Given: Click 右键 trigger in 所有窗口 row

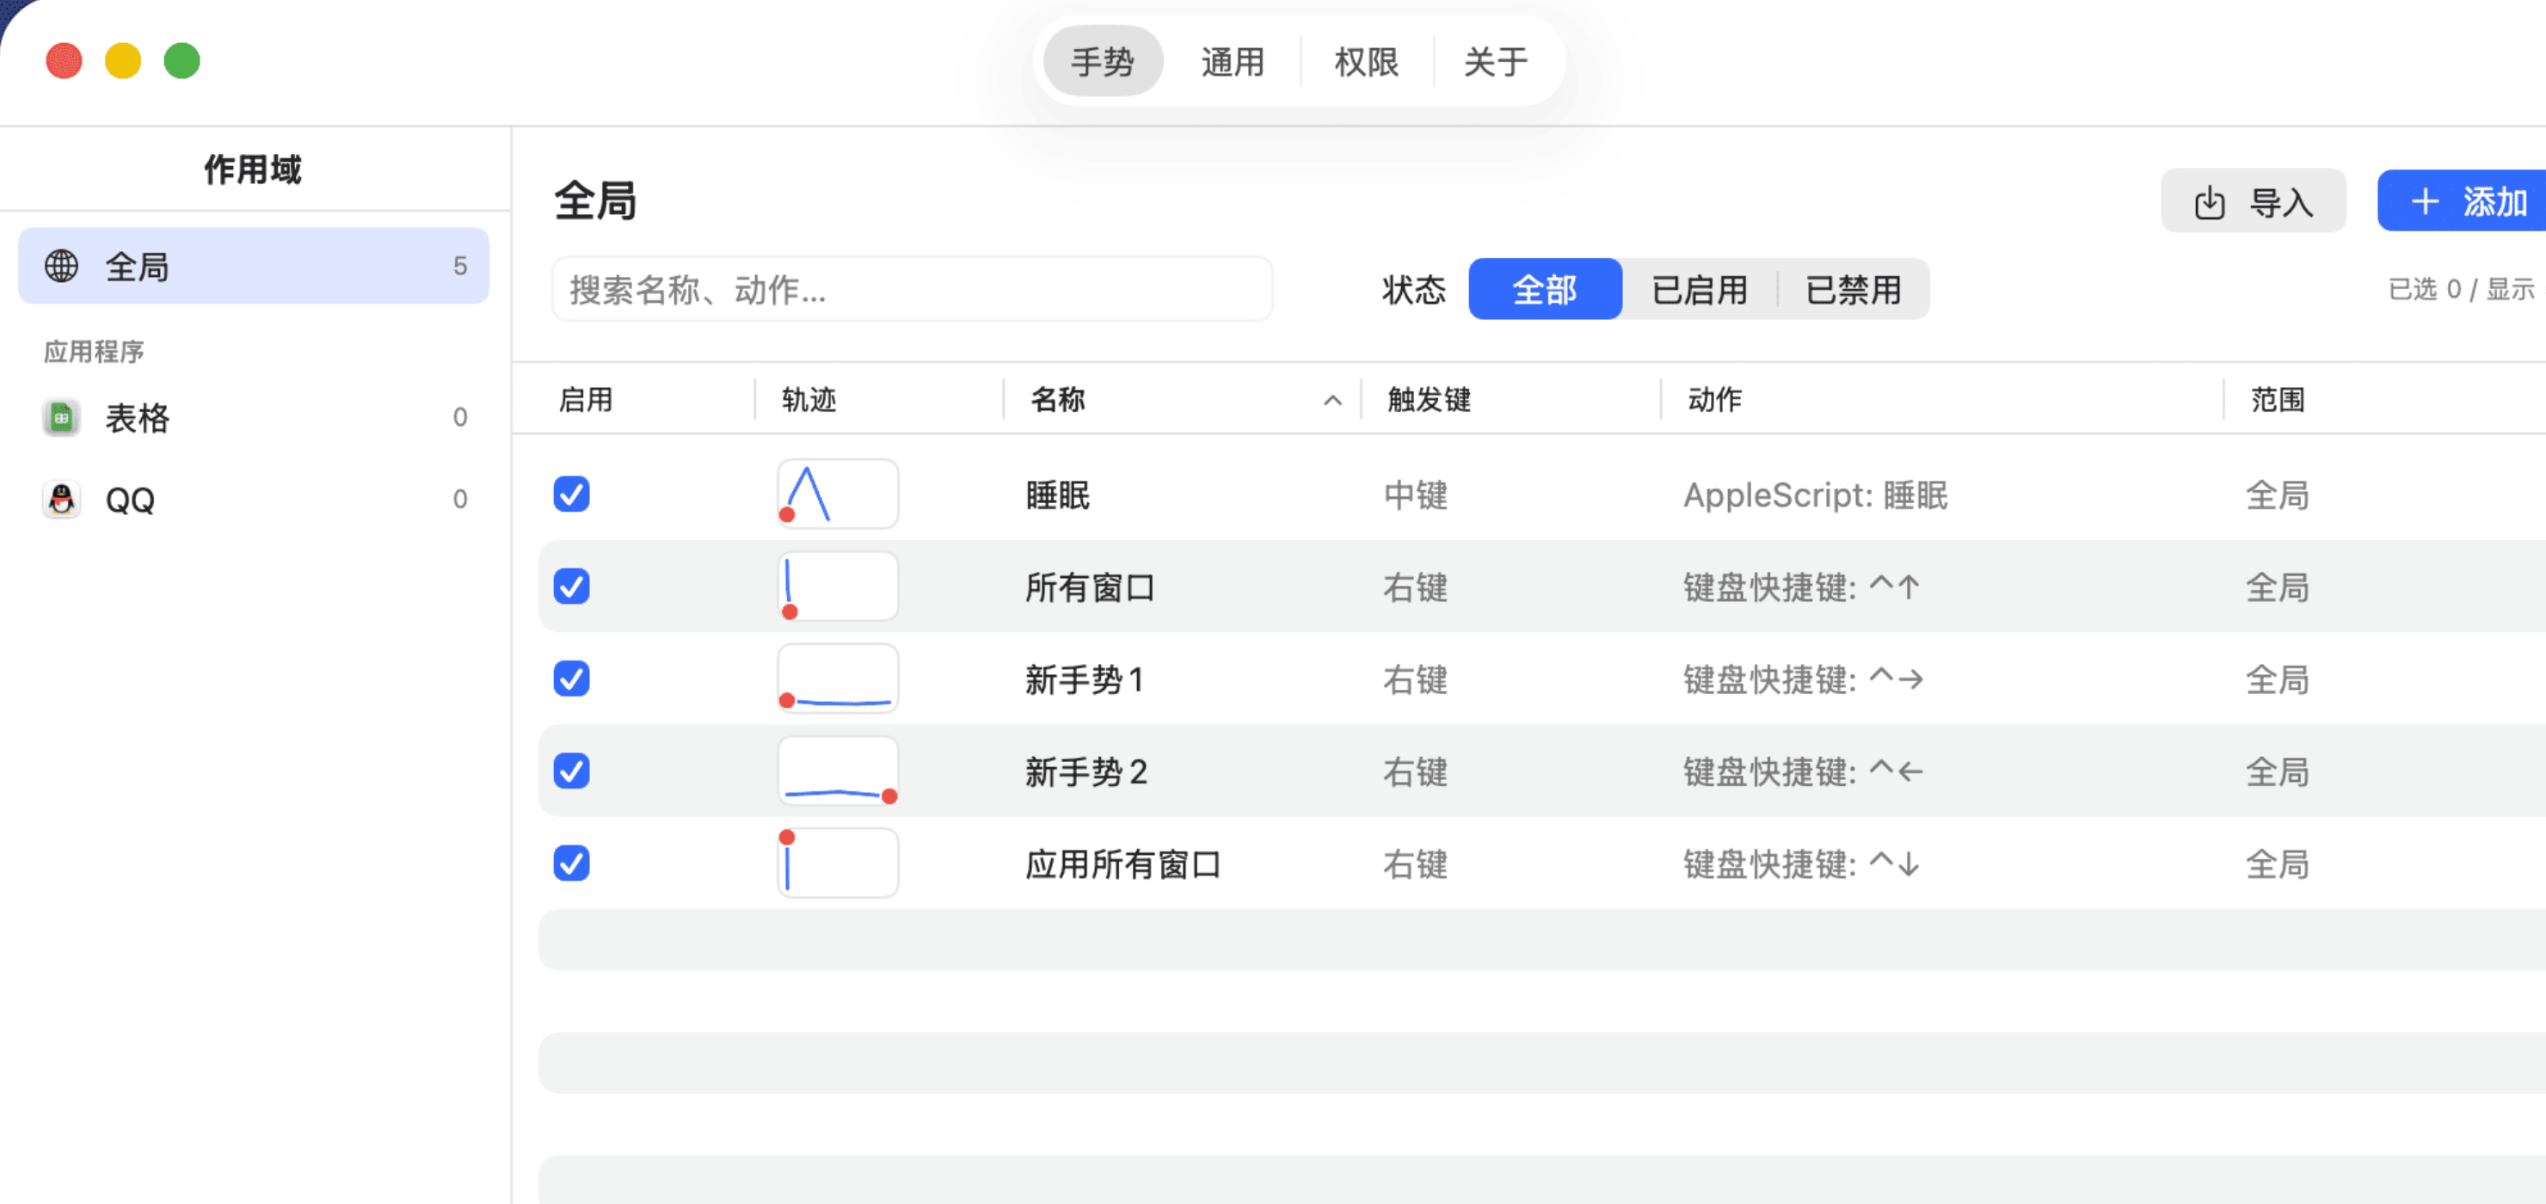Looking at the screenshot, I should [x=1415, y=587].
